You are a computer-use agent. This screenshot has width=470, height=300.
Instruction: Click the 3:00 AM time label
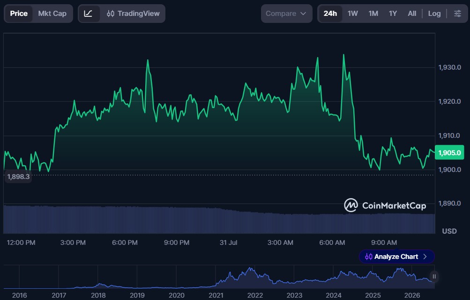(x=280, y=243)
